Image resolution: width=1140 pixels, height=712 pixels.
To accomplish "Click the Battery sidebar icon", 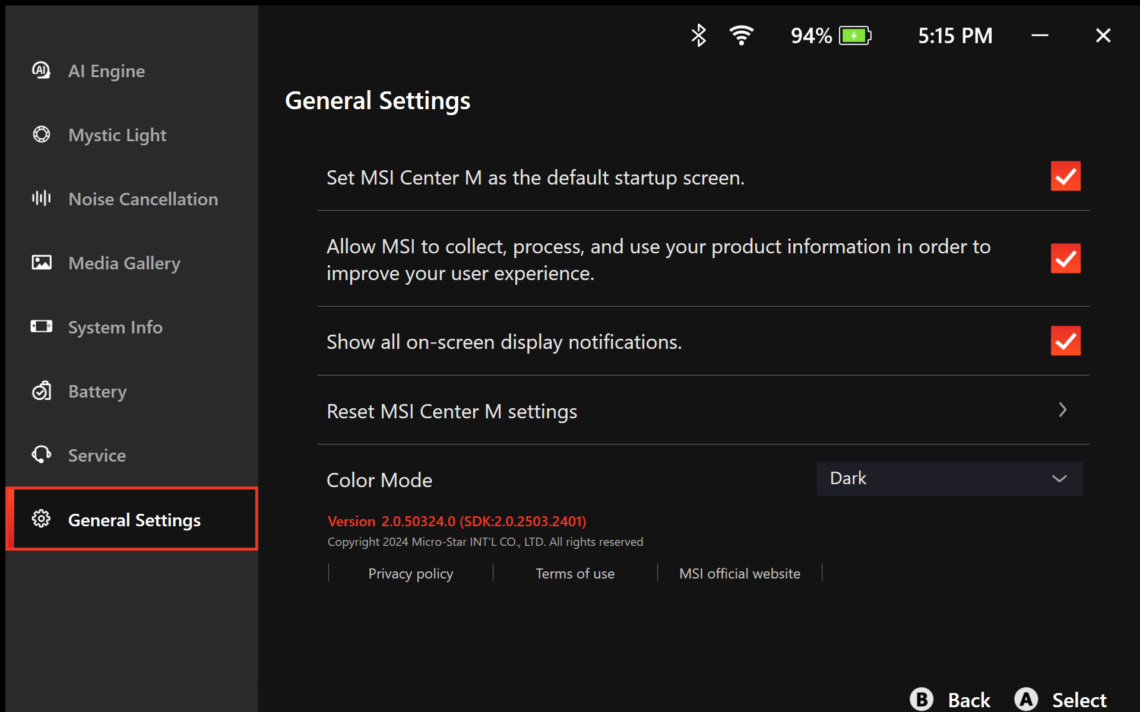I will pyautogui.click(x=41, y=391).
